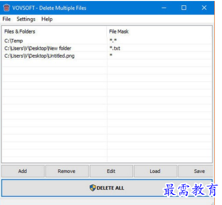Click the DELETE ALL button
Screen dimensions: 222x205
(107, 188)
